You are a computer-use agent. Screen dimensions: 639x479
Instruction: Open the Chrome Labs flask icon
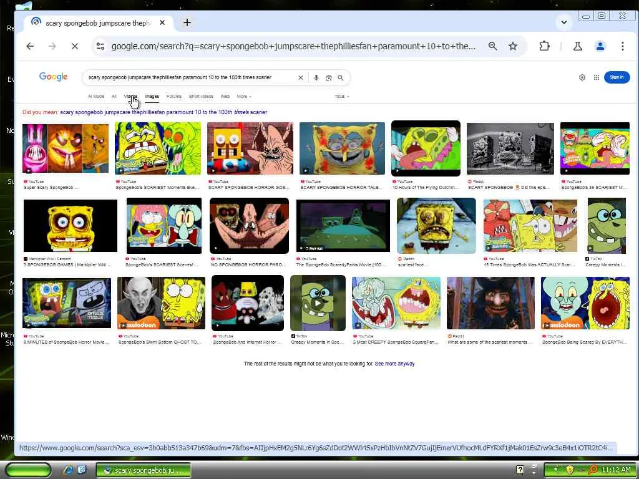coord(577,46)
